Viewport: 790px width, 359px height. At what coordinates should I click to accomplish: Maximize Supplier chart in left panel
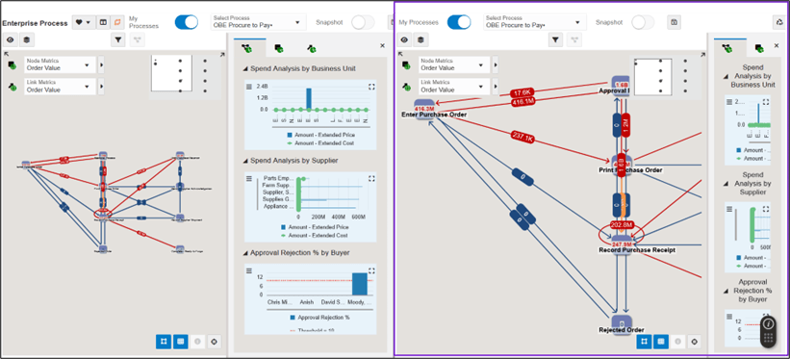point(371,178)
